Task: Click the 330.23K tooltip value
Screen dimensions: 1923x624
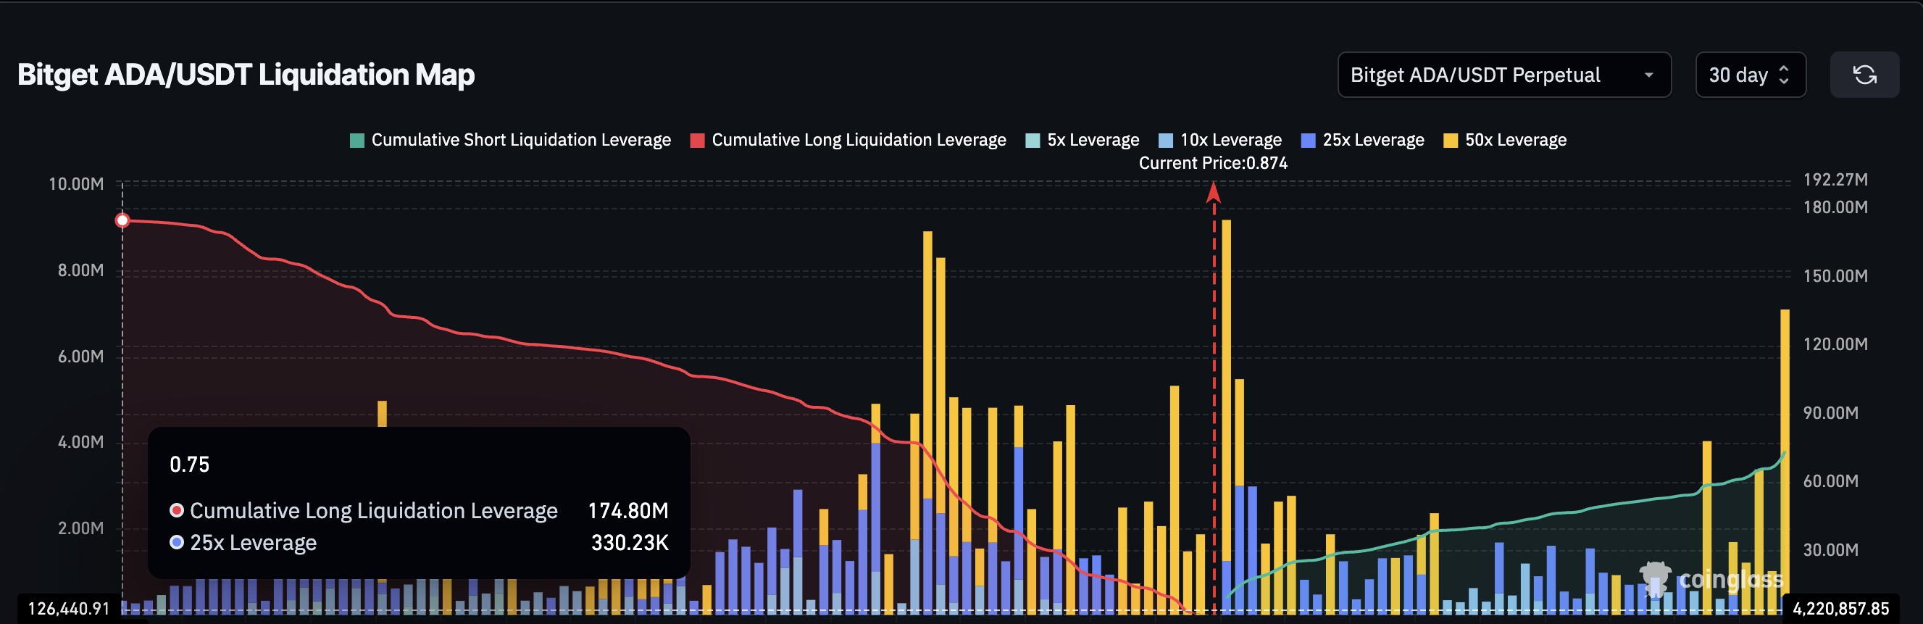Action: (630, 543)
